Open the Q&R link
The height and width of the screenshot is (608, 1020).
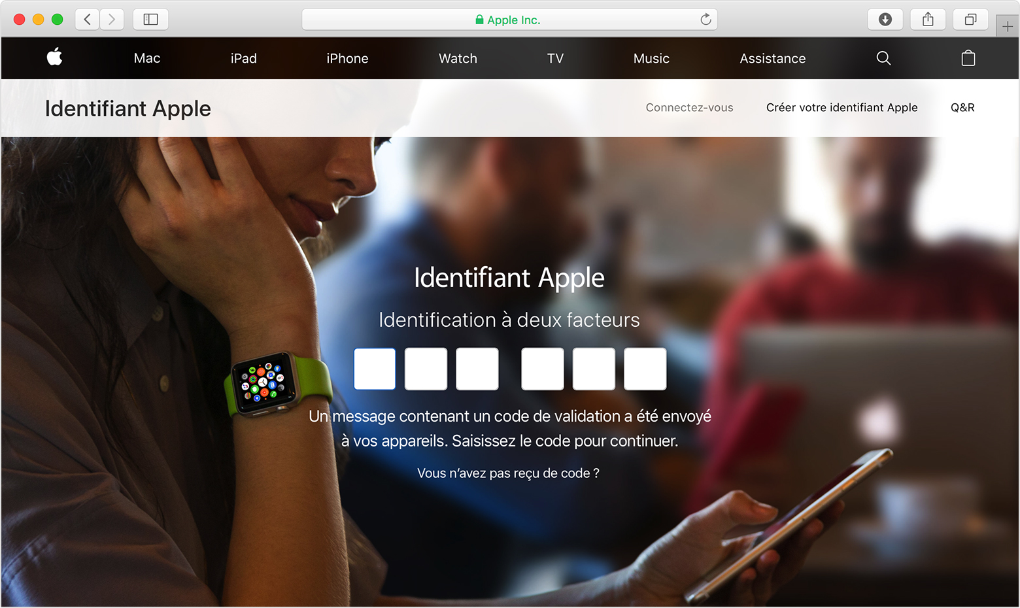(962, 108)
